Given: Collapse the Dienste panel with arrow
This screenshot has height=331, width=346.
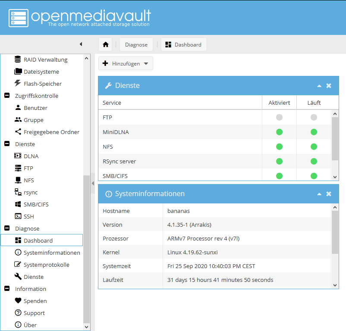Looking at the screenshot, I should tap(319, 86).
